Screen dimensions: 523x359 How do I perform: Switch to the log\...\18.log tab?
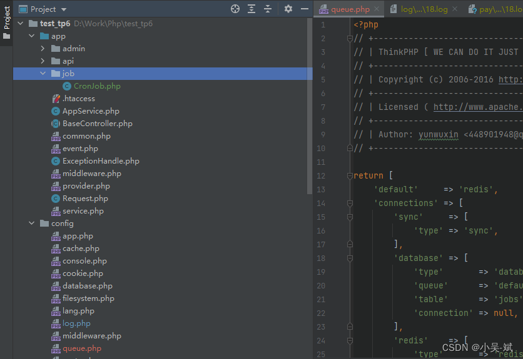424,9
